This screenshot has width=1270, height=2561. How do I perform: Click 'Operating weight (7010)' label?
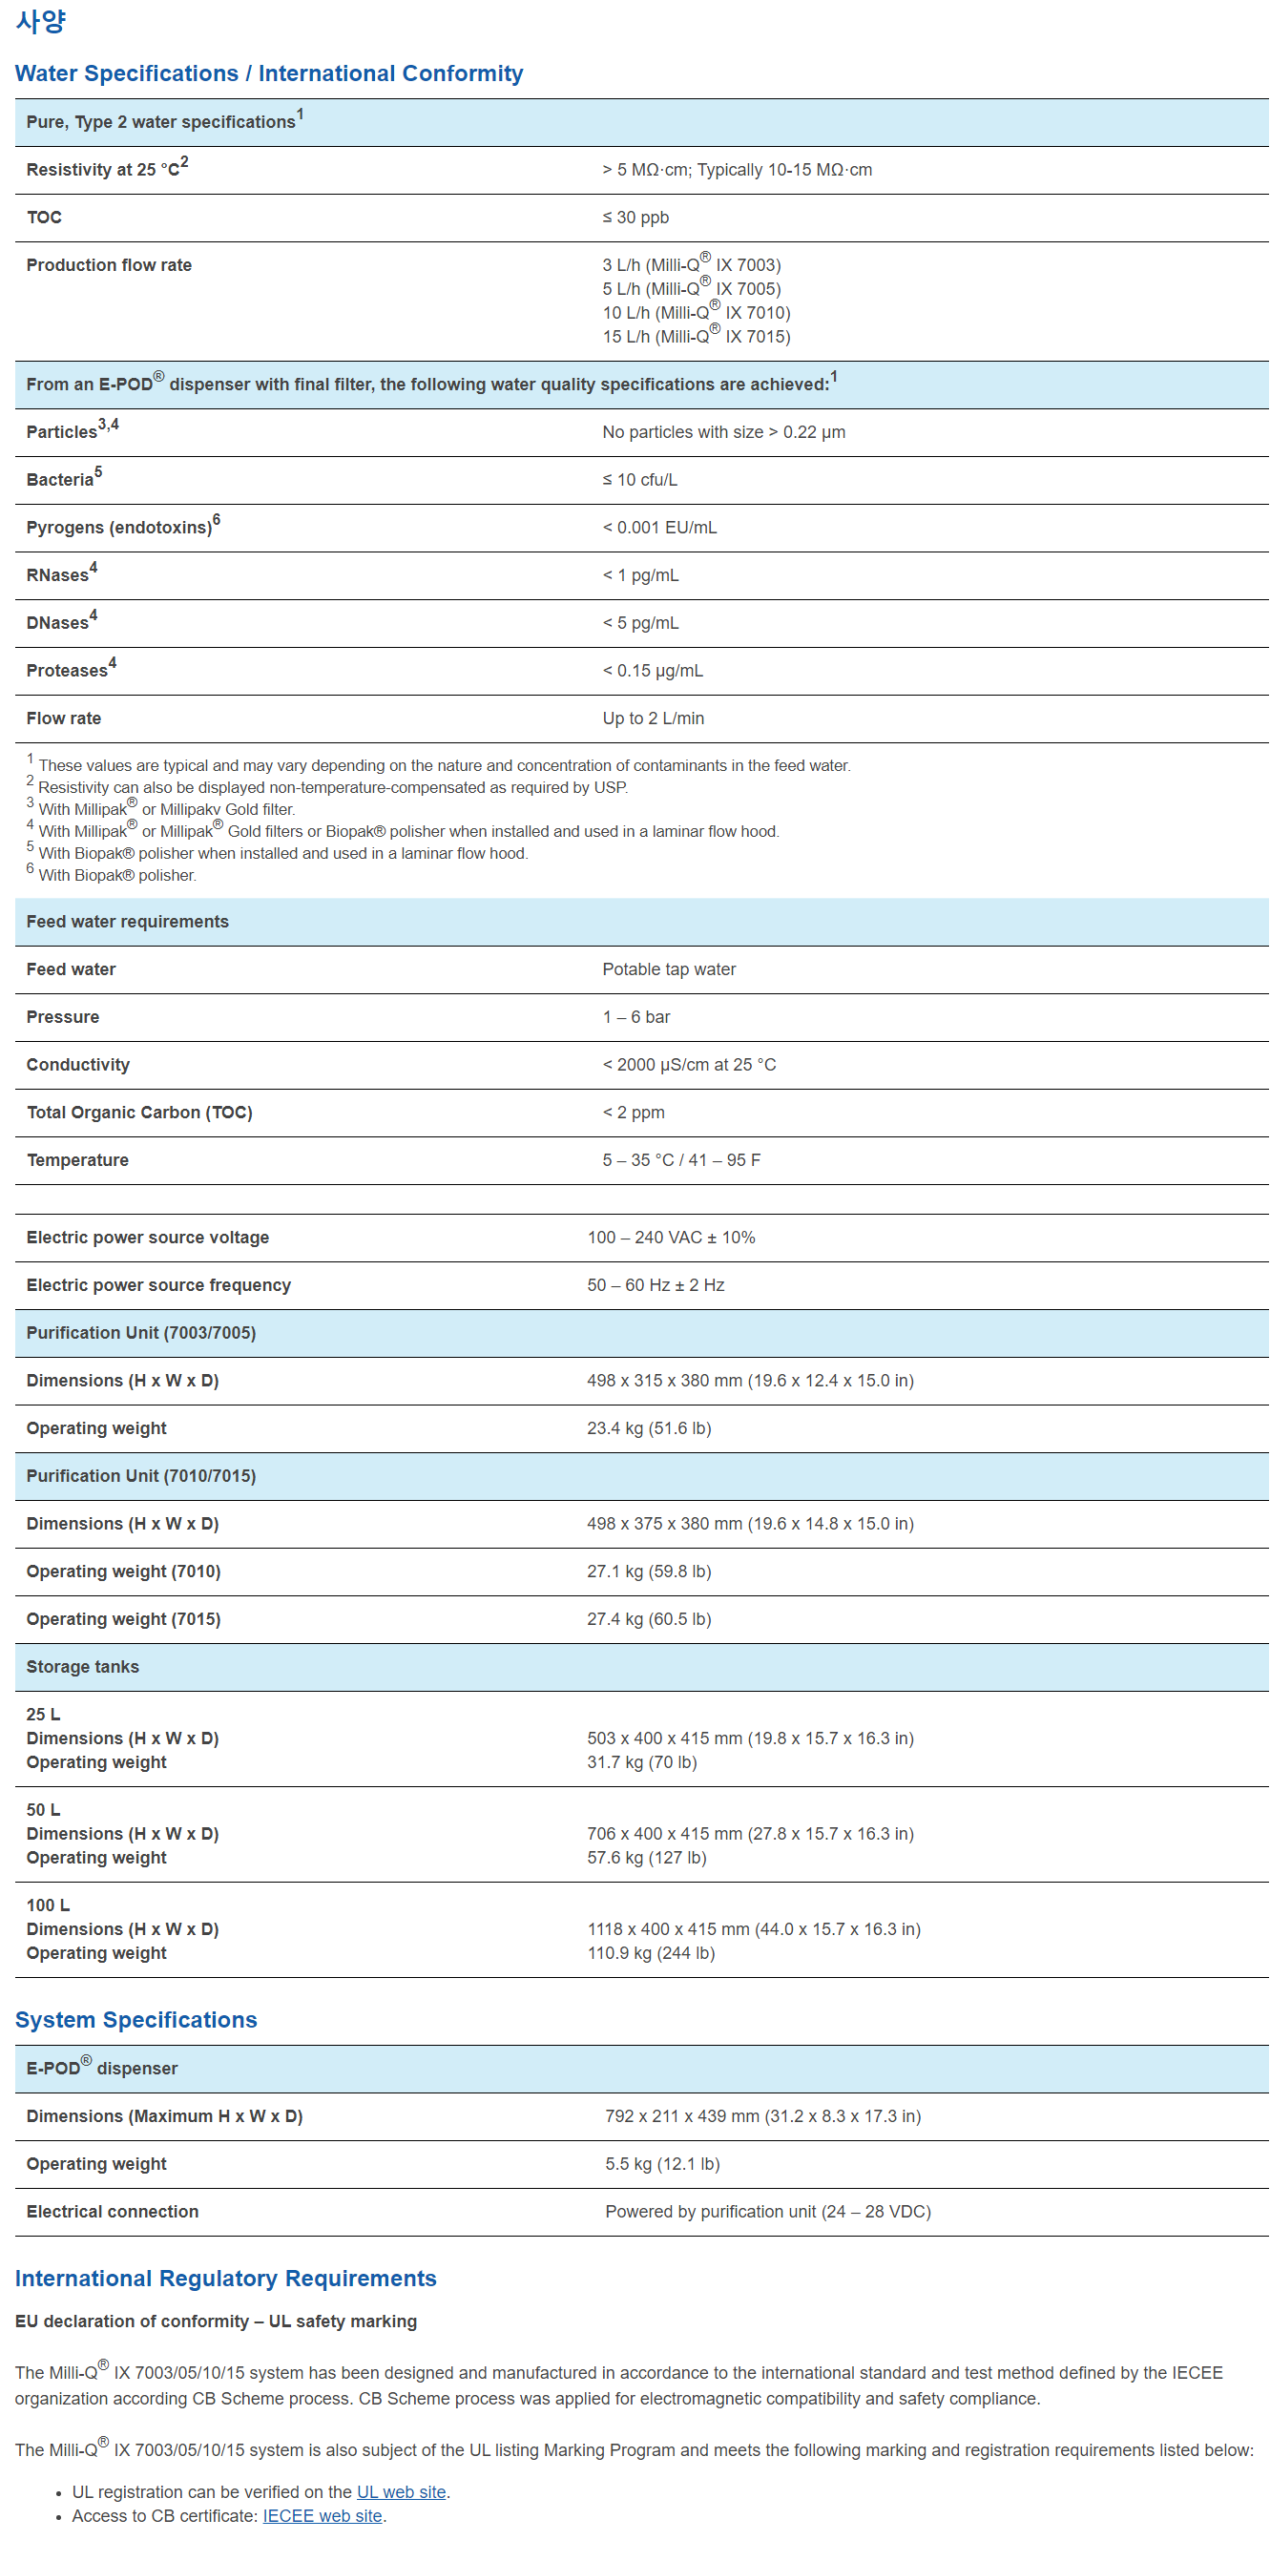coord(124,1572)
